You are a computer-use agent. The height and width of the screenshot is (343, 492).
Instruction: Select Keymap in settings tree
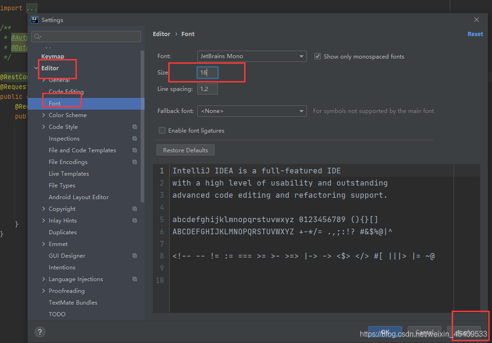coord(52,57)
